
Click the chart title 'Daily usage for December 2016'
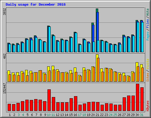click(x=36, y=4)
